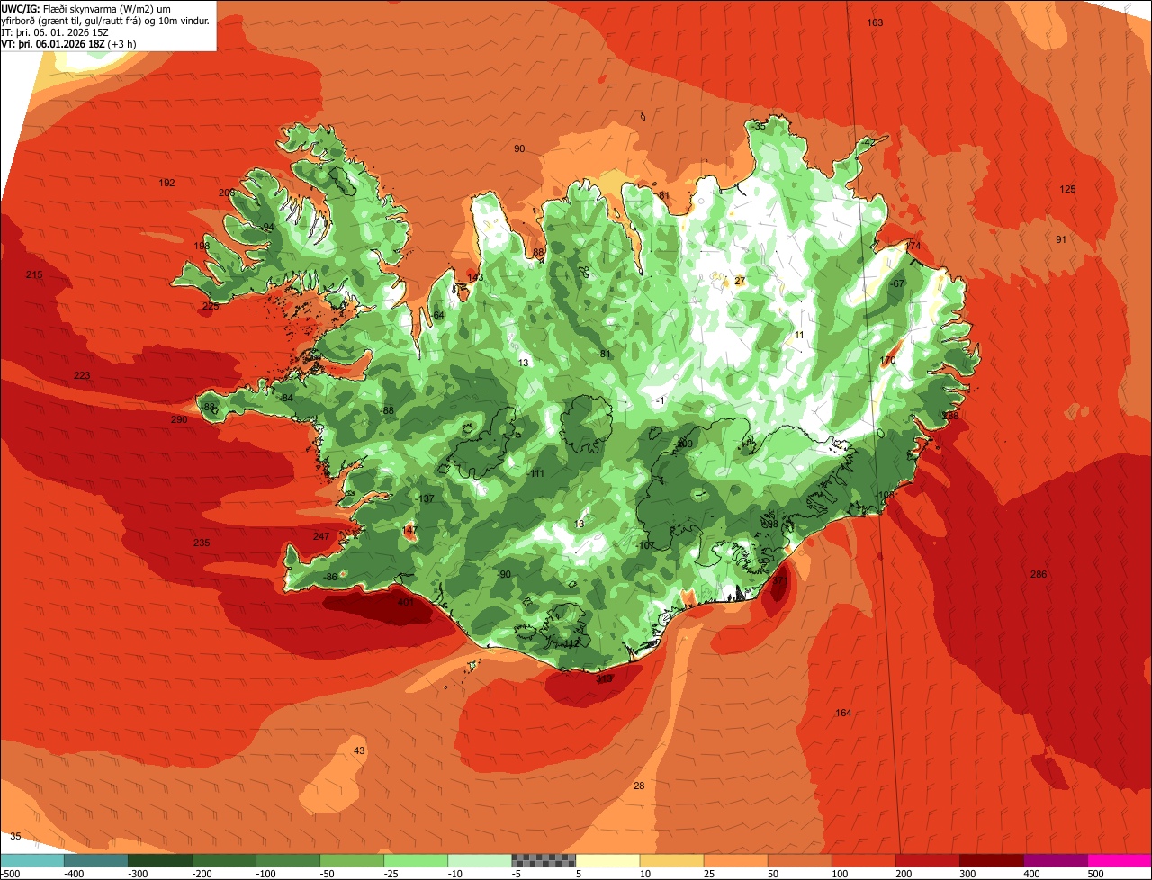Click the legend swatch between -10 and -5
This screenshot has width=1152, height=880.
click(480, 860)
